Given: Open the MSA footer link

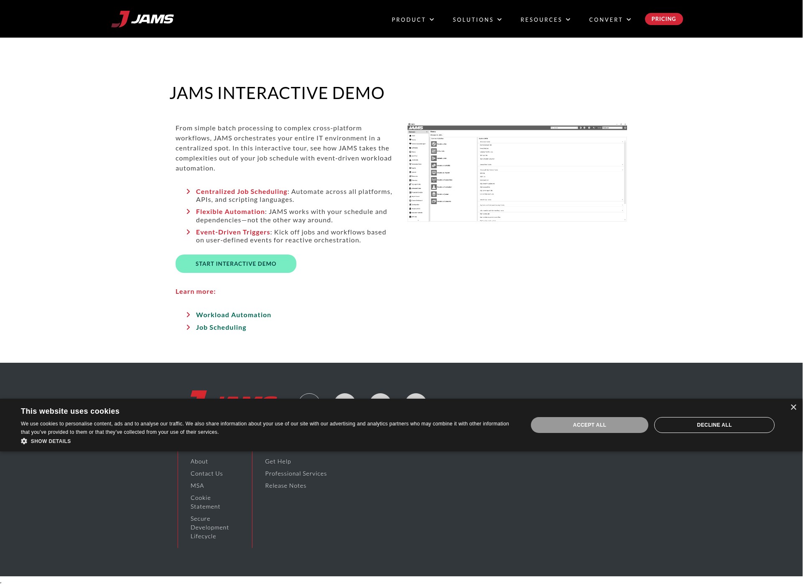Looking at the screenshot, I should (197, 486).
